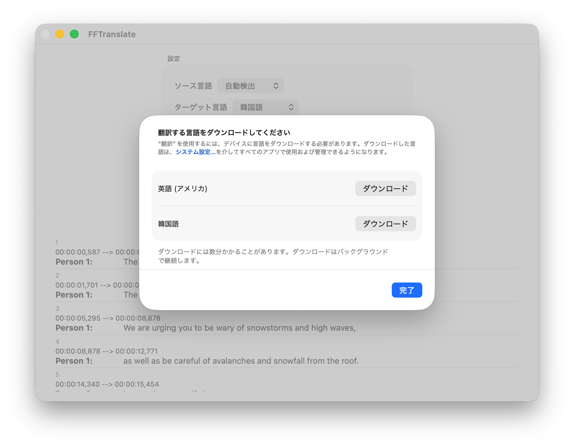The height and width of the screenshot is (448, 574).
Task: Click the FFTranslate window title
Action: click(x=112, y=34)
